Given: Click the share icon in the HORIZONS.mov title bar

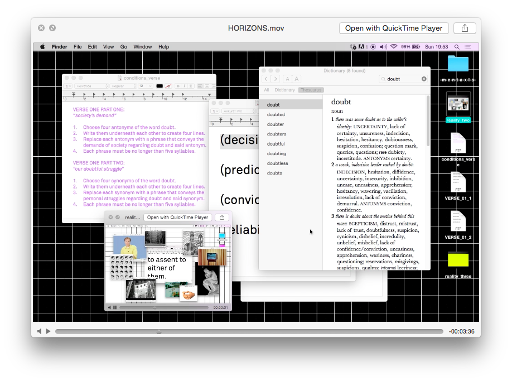Looking at the screenshot, I should pyautogui.click(x=465, y=28).
